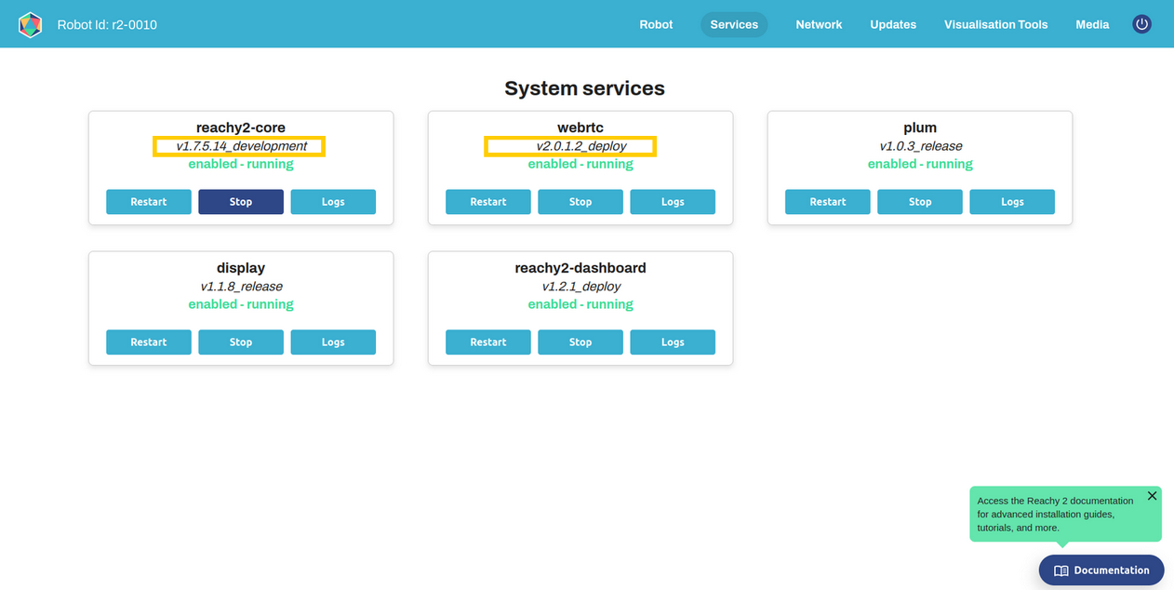Click the 'Robot Id: r2-0010' text
Image resolution: width=1174 pixels, height=590 pixels.
coord(107,25)
